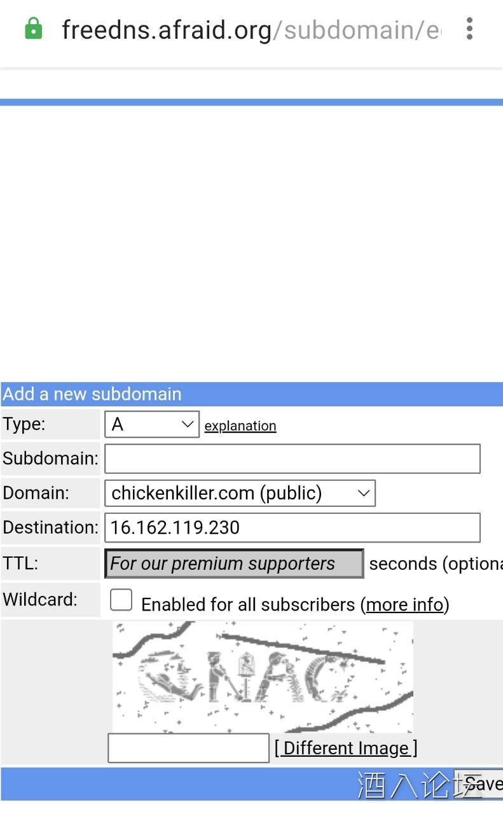Image resolution: width=503 pixels, height=814 pixels.
Task: Open the record type explanation link
Action: point(240,426)
